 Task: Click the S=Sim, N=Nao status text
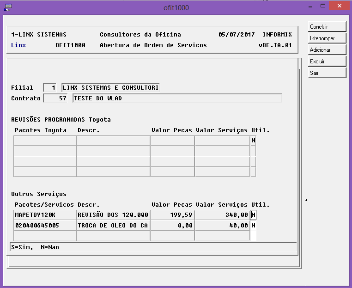click(x=35, y=247)
